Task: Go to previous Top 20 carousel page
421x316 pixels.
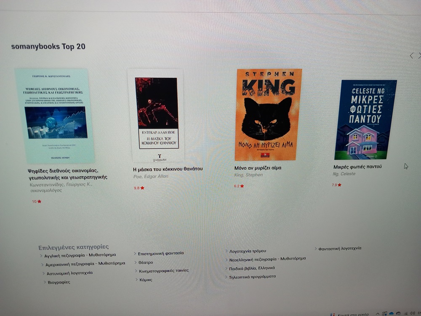Action: point(411,56)
